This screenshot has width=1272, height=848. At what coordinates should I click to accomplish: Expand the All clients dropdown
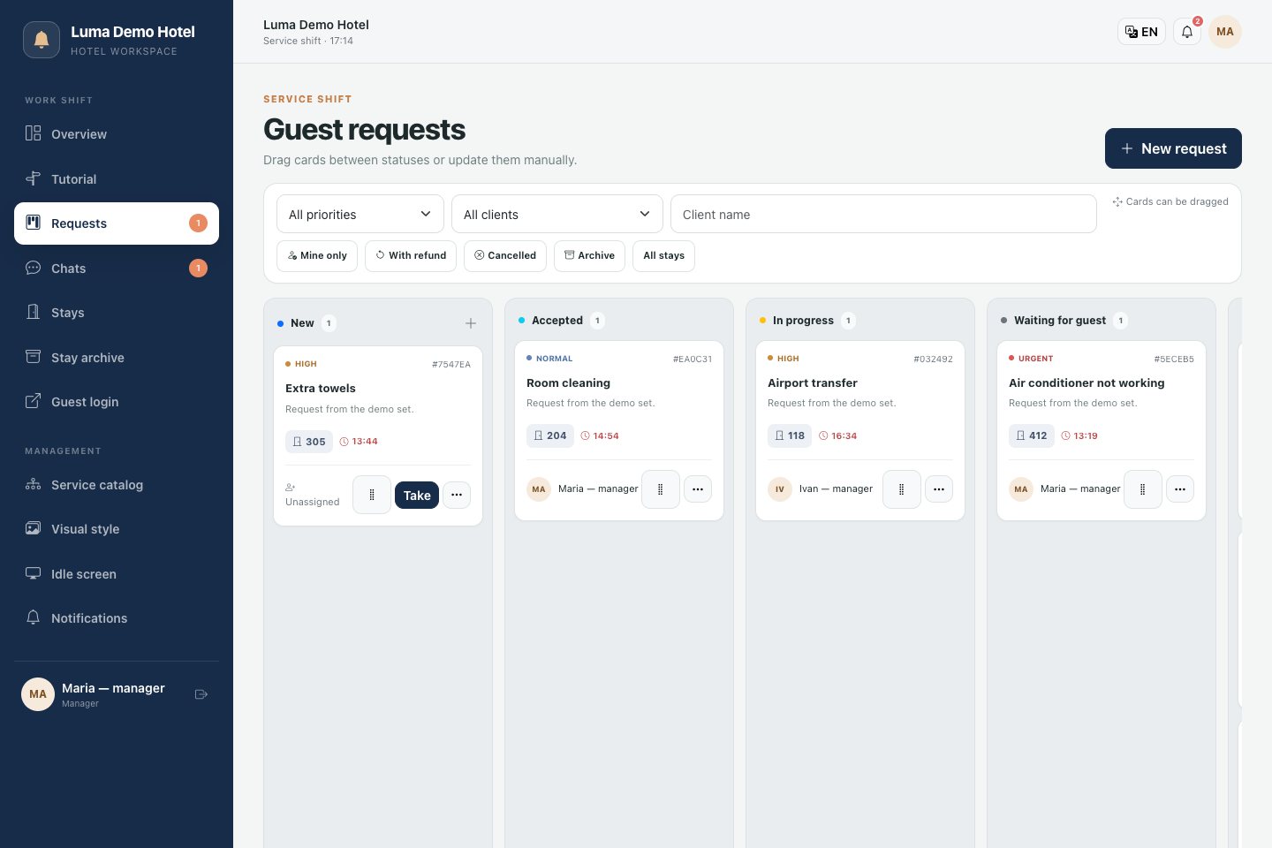pyautogui.click(x=557, y=215)
